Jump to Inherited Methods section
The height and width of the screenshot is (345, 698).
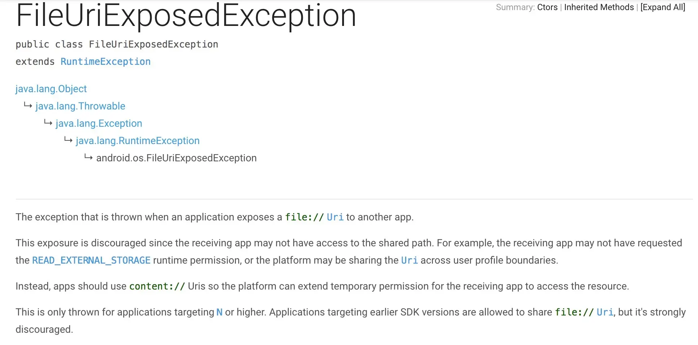tap(599, 7)
